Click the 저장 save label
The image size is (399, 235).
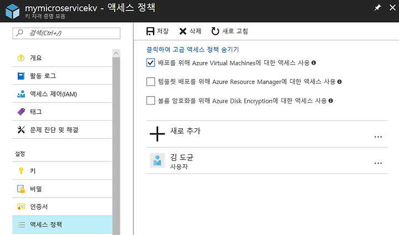(x=163, y=31)
